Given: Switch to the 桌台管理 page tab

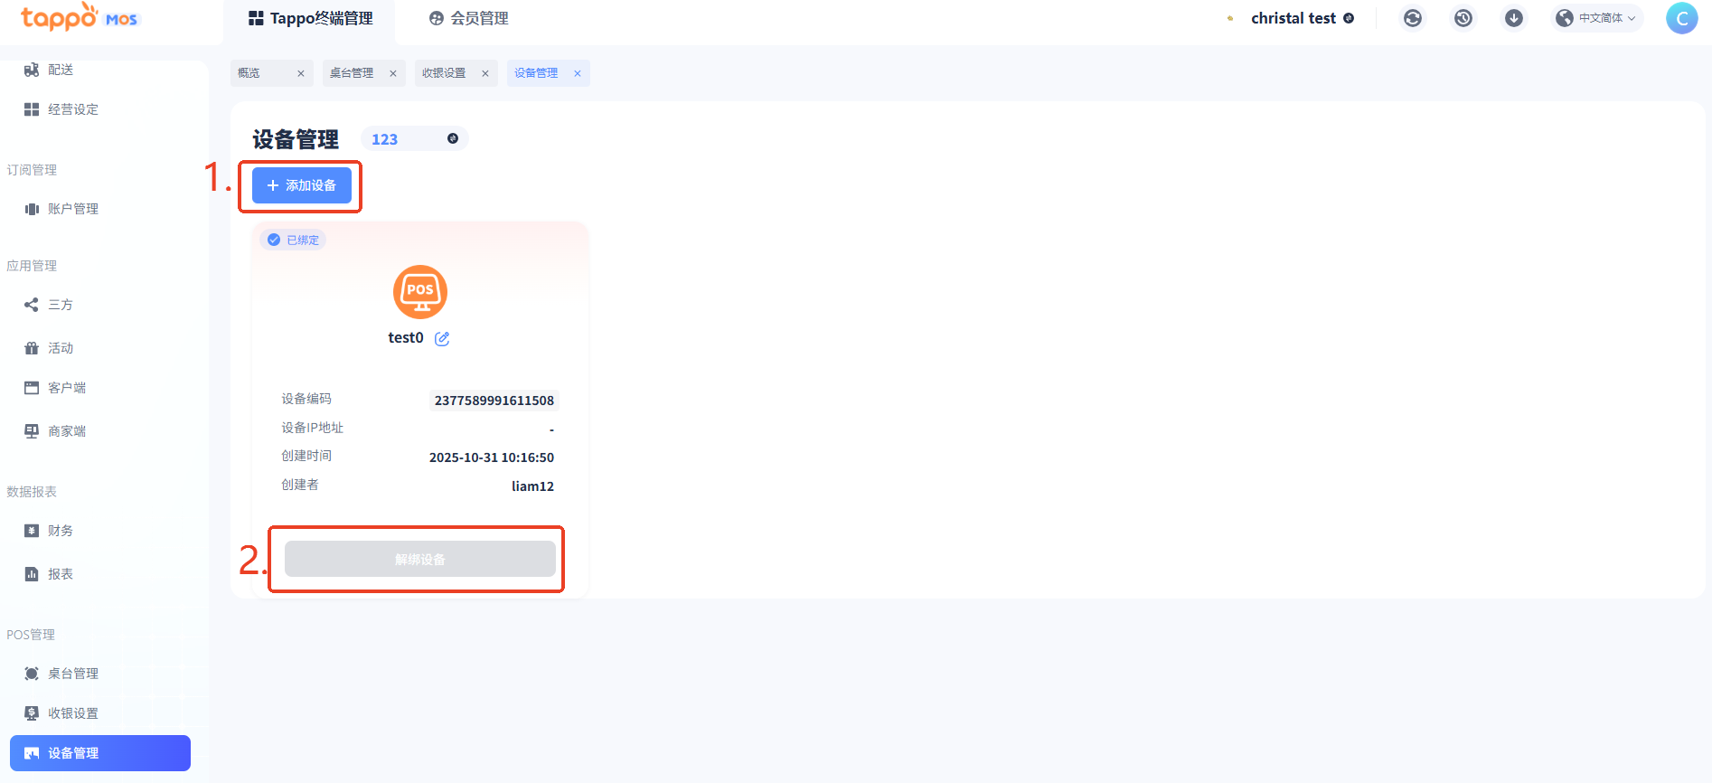Looking at the screenshot, I should [352, 73].
